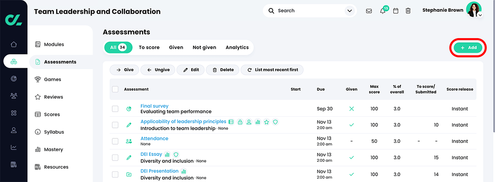Open the messages envelope icon

click(x=369, y=11)
